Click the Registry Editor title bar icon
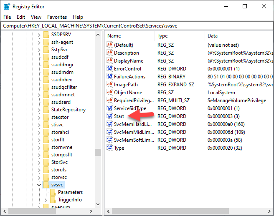 tap(7, 6)
